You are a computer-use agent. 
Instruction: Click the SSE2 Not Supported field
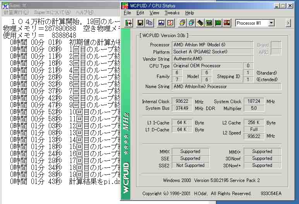190,165
